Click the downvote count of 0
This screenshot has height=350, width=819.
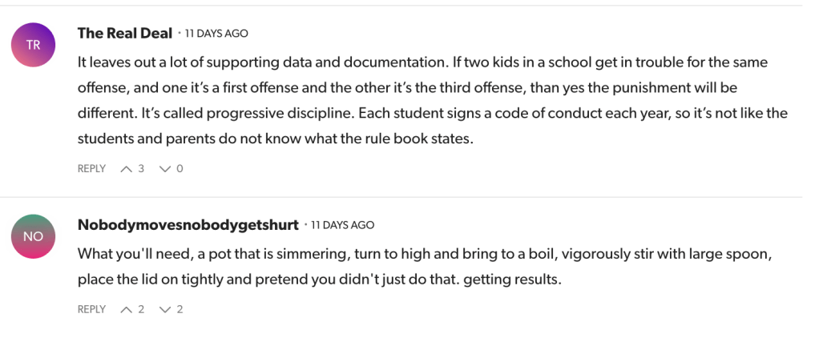(x=180, y=169)
